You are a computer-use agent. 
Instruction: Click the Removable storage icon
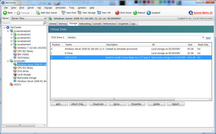[x=15, y=78]
